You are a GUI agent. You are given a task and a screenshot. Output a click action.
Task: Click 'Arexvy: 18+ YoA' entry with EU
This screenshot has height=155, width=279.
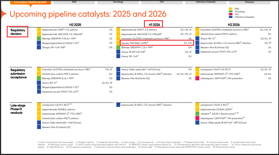[x=130, y=56]
